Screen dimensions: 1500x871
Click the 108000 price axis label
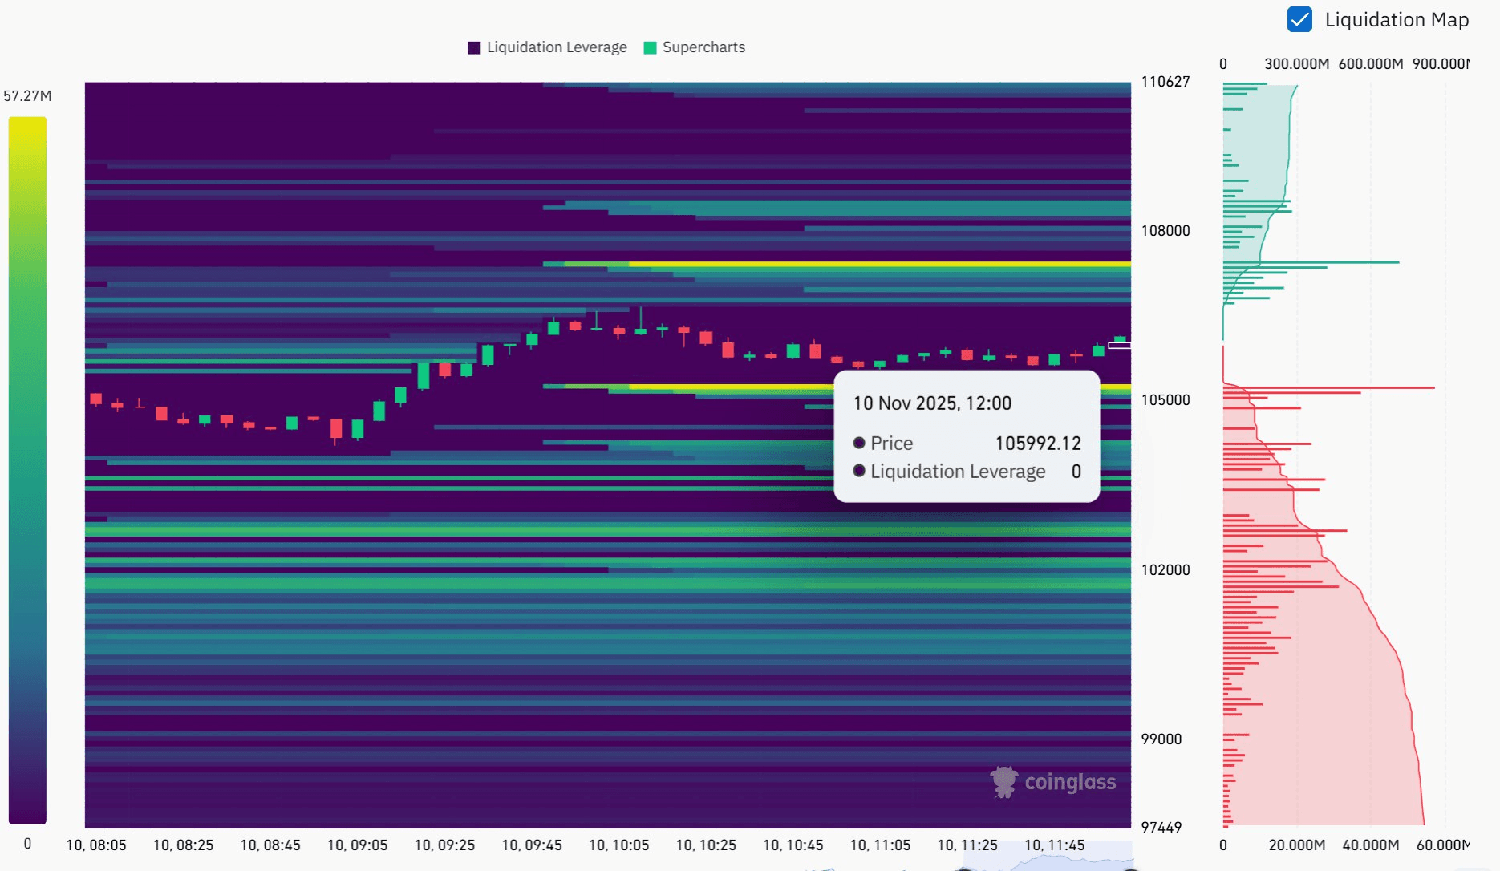1165,231
